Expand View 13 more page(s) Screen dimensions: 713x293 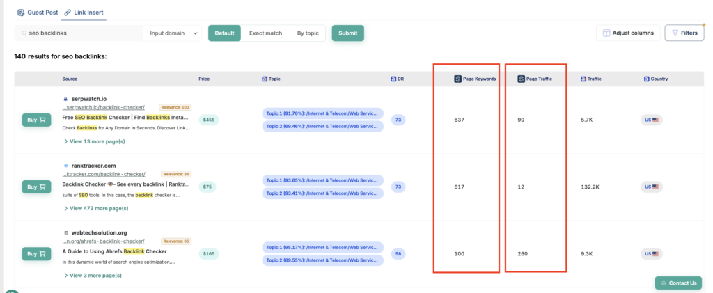click(x=94, y=141)
